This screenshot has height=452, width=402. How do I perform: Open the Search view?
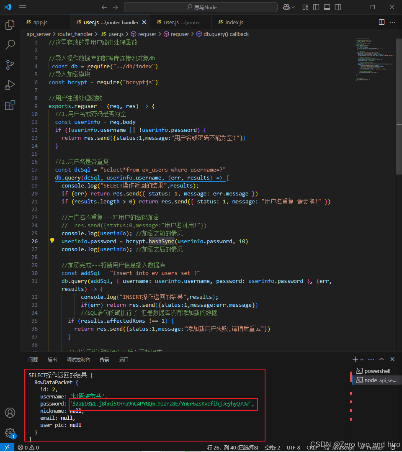[x=10, y=45]
